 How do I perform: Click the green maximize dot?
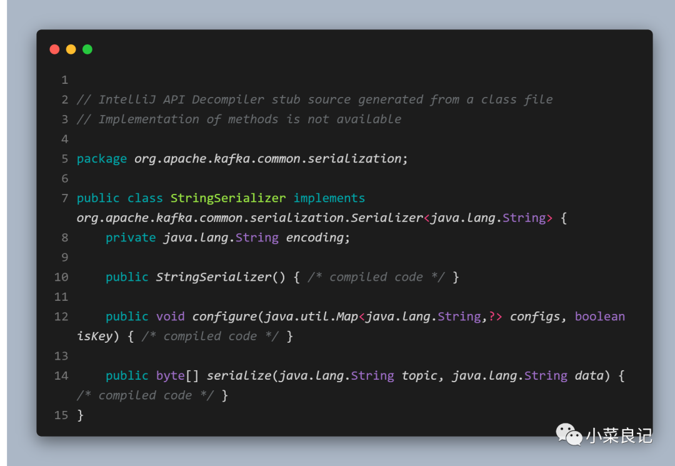click(x=87, y=49)
